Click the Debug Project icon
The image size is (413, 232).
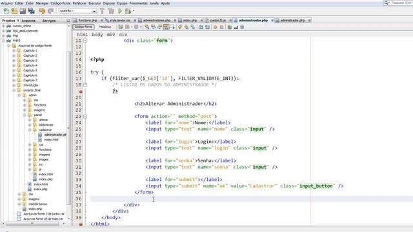tap(128, 11)
